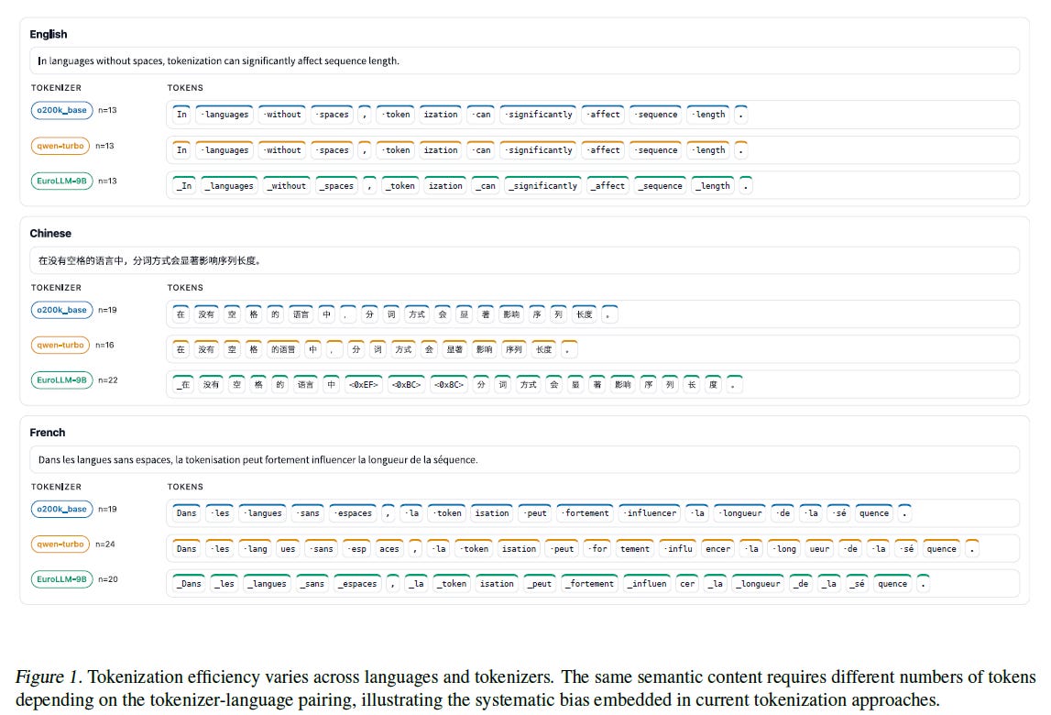1051x715 pixels.
Task: Select the EuroLLM-9B badge in the Chinese section
Action: (x=61, y=379)
